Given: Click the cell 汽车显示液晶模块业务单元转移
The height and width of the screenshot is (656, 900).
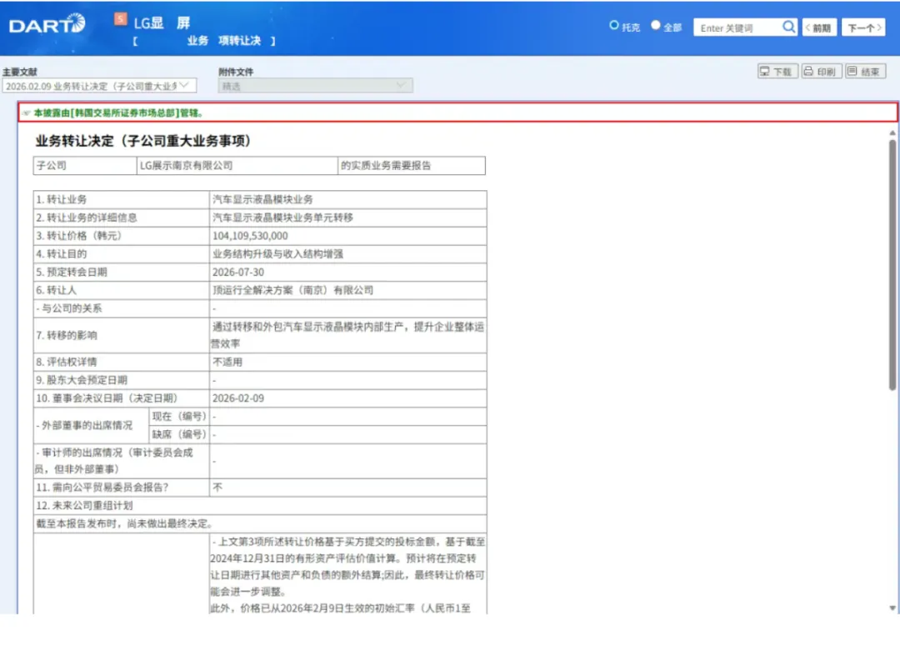Looking at the screenshot, I should (x=347, y=218).
